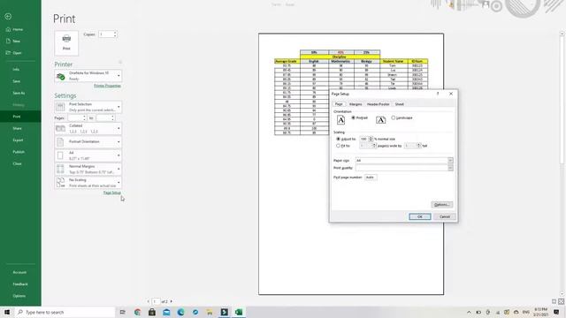
Task: Open the Windows Start menu
Action: click(x=7, y=312)
